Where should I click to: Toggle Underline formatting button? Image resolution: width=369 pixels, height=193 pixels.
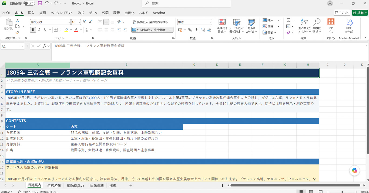click(45, 30)
